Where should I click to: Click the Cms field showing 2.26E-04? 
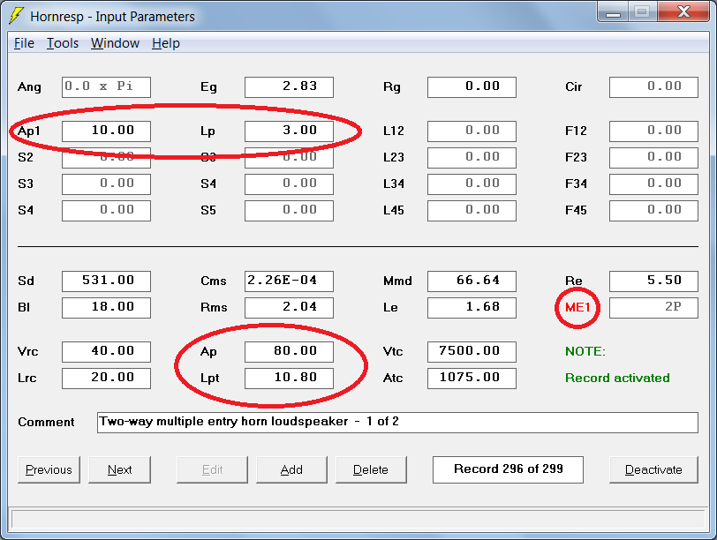[x=289, y=281]
